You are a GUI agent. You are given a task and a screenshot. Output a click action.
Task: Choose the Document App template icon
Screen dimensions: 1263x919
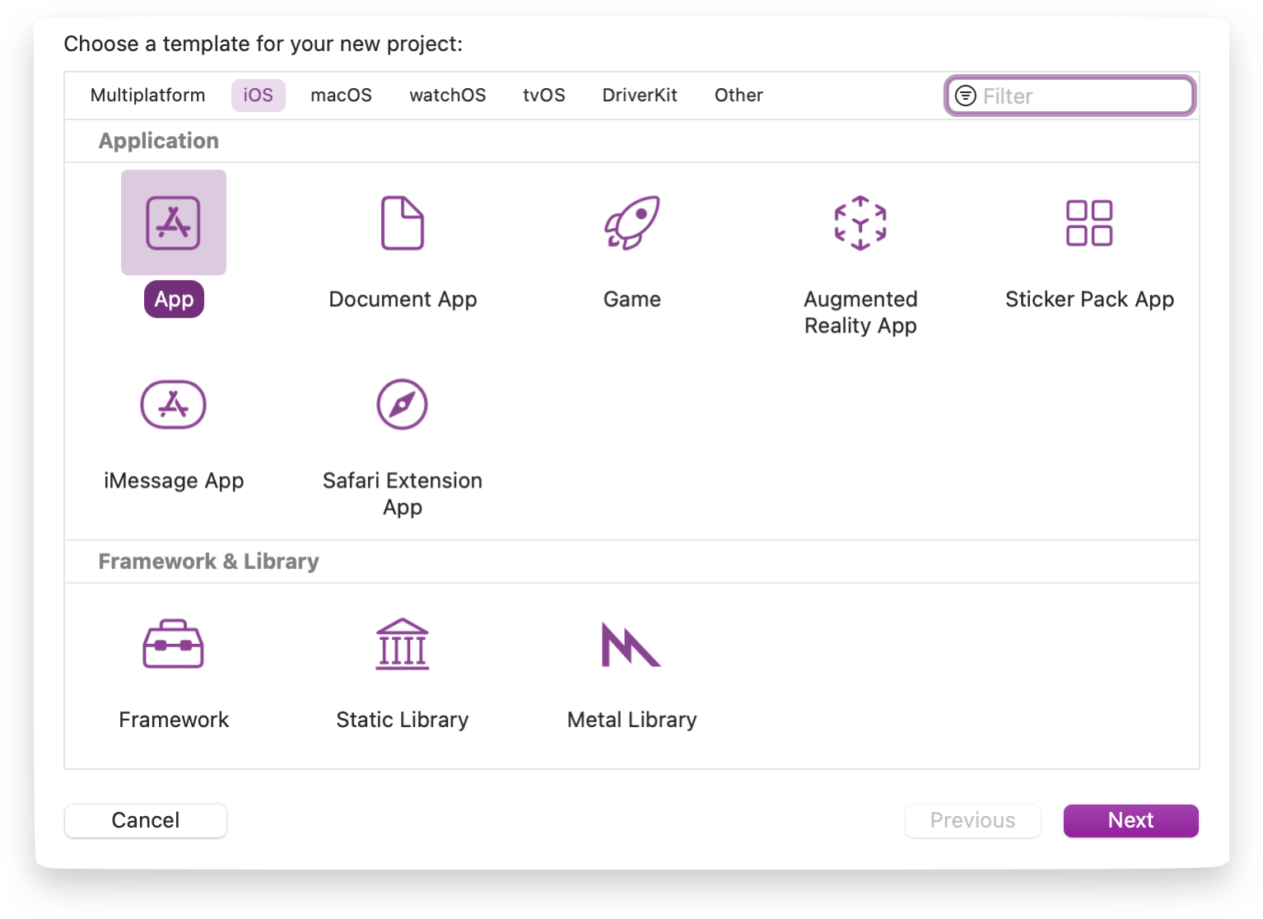(x=403, y=222)
